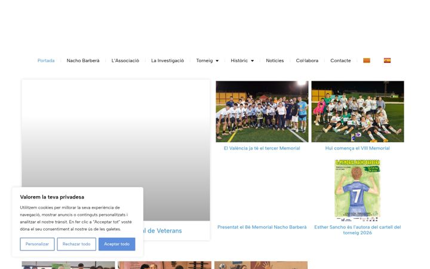Click the Rechazar todo button
430x269 pixels.
(x=76, y=244)
